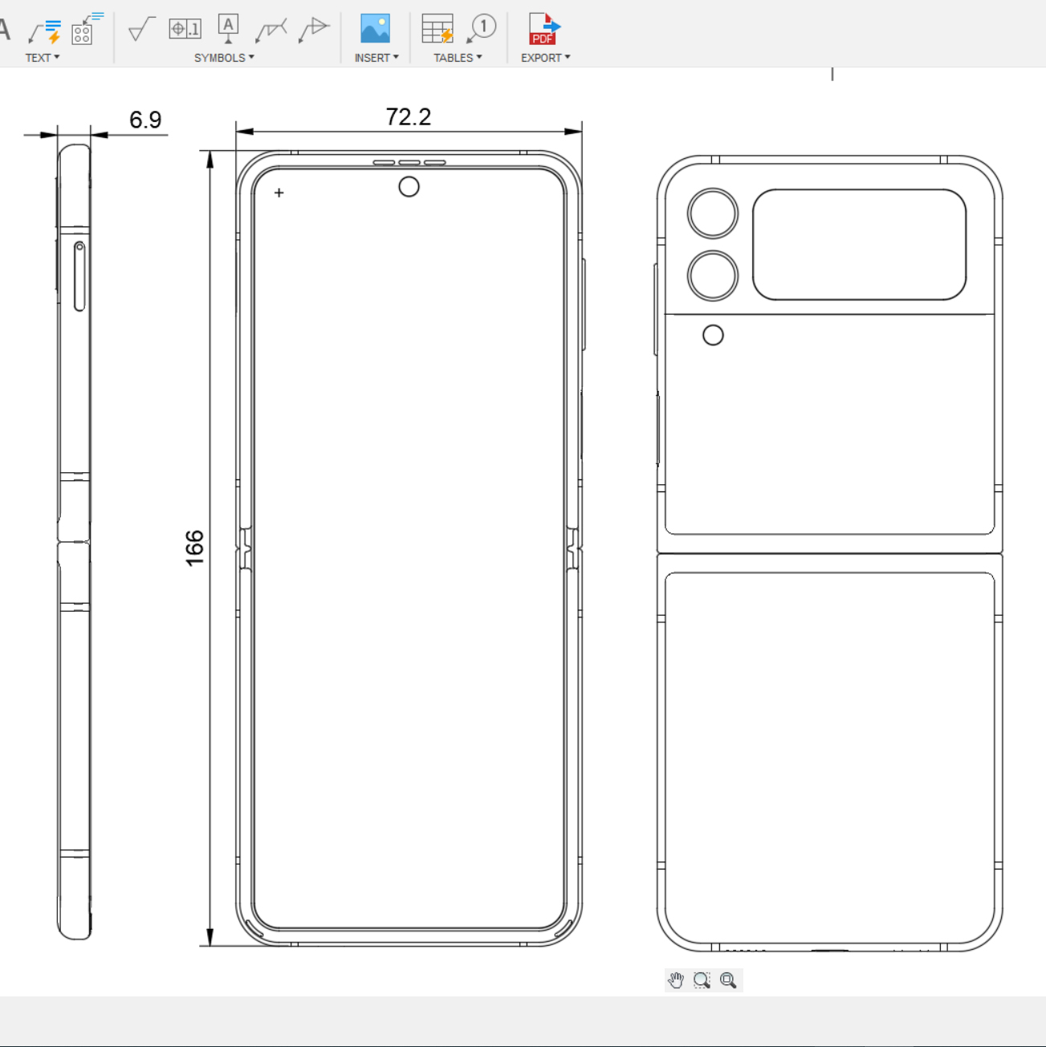Image resolution: width=1046 pixels, height=1047 pixels.
Task: Select the Datum Identifier symbol tool
Action: (228, 29)
